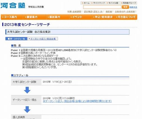Click the 第1段階選抜ライン sentence

39,67
